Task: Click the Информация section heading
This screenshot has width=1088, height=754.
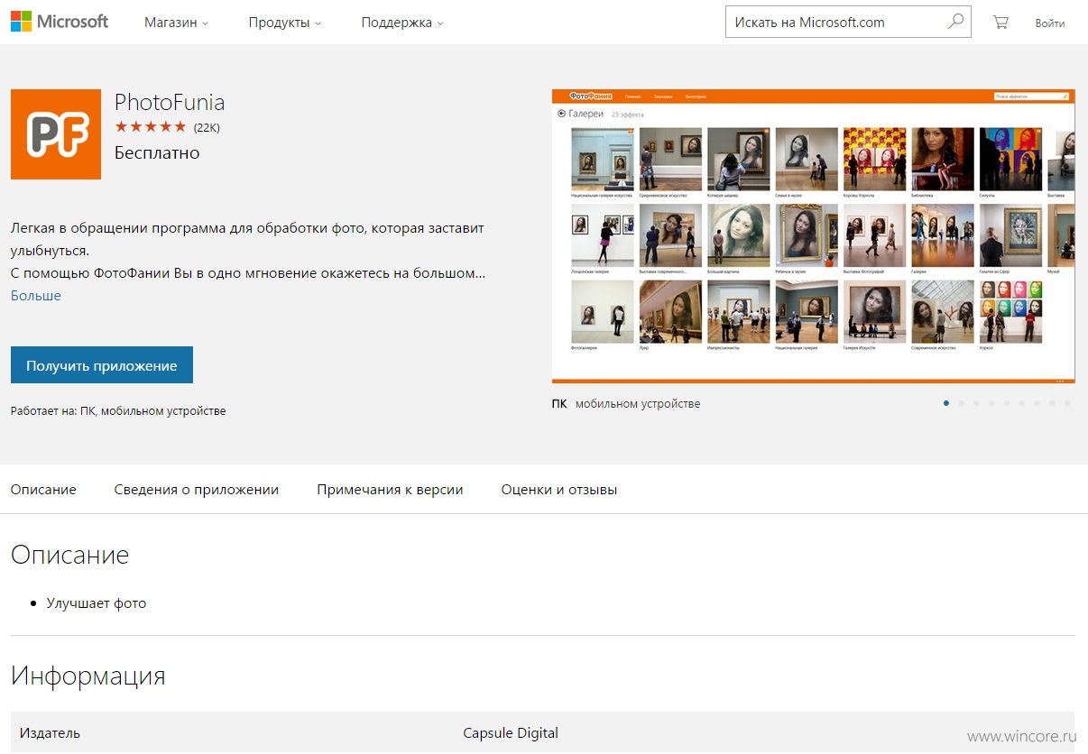Action: [88, 676]
